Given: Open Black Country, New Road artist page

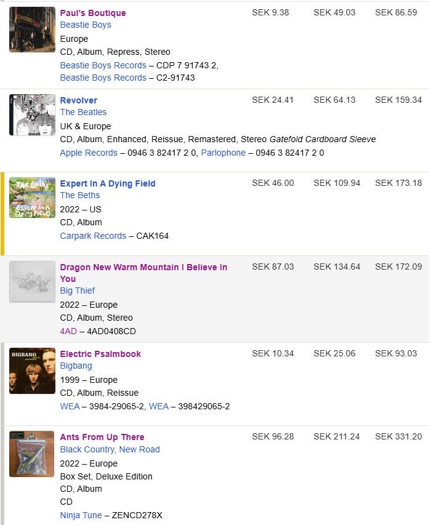Looking at the screenshot, I should (110, 449).
